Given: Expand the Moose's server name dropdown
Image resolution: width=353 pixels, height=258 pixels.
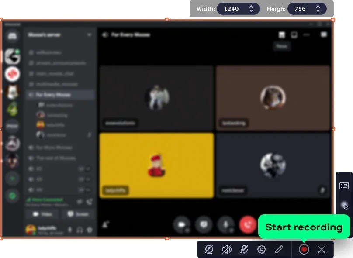Looking at the screenshot, I should click(89, 34).
